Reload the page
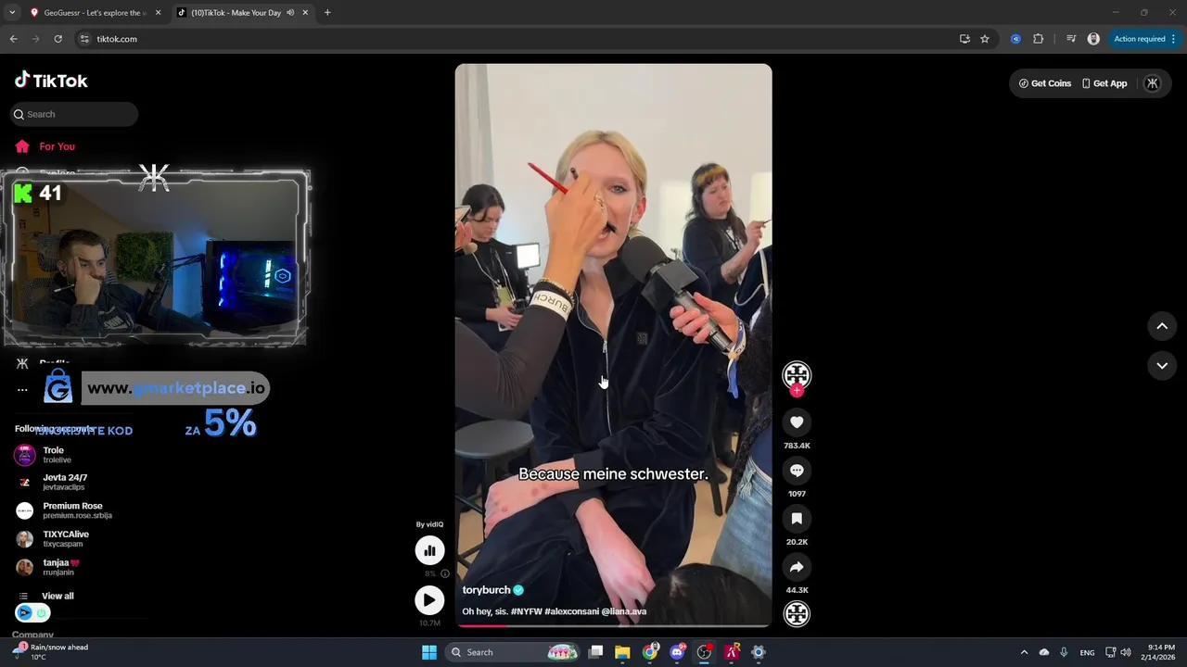This screenshot has height=667, width=1187. pos(57,39)
